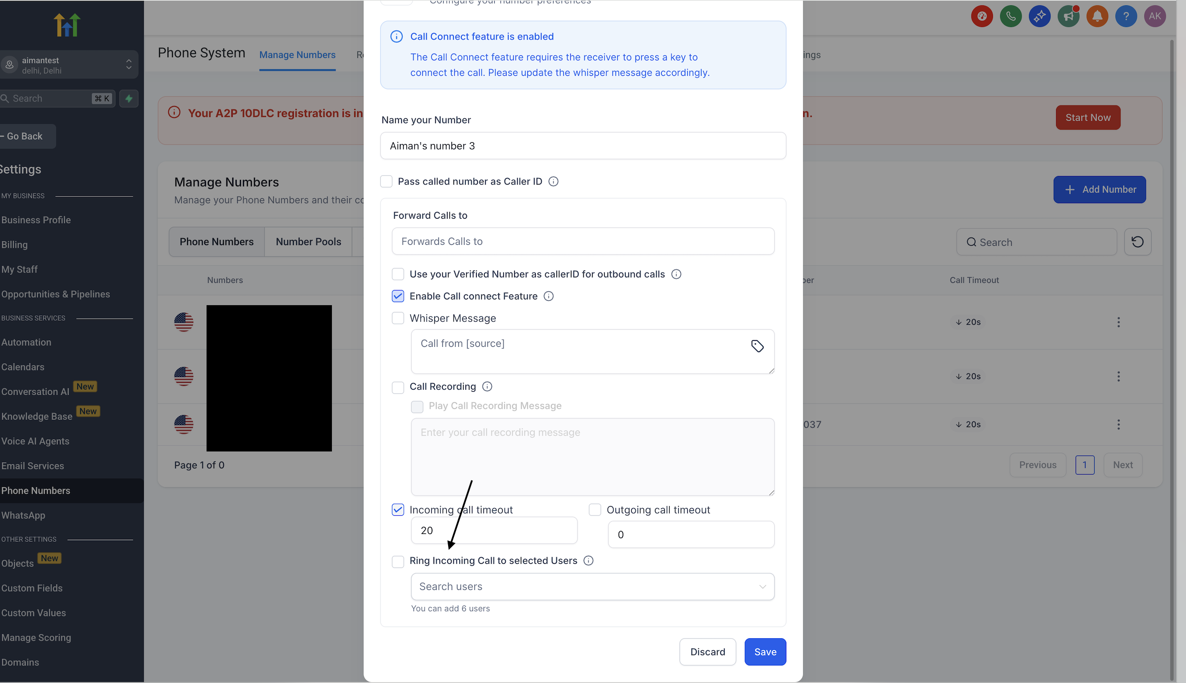Screen dimensions: 1186x683
Task: Click the lightning bolt quick actions icon
Action: pos(129,98)
